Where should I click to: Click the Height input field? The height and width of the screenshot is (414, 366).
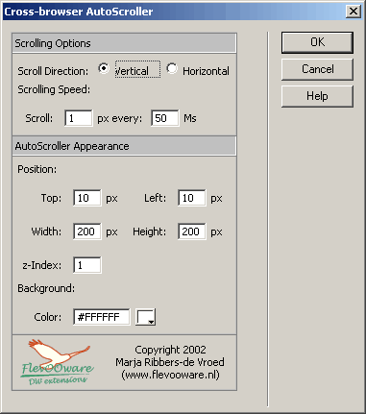(192, 231)
